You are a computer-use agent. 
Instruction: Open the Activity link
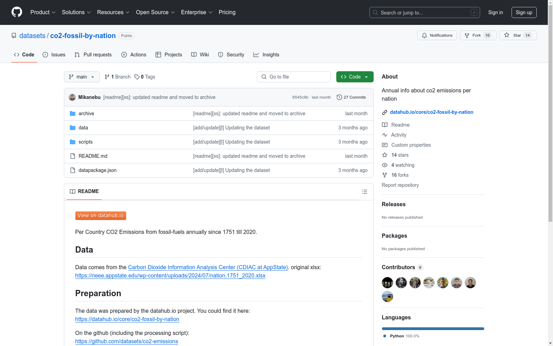394,135
